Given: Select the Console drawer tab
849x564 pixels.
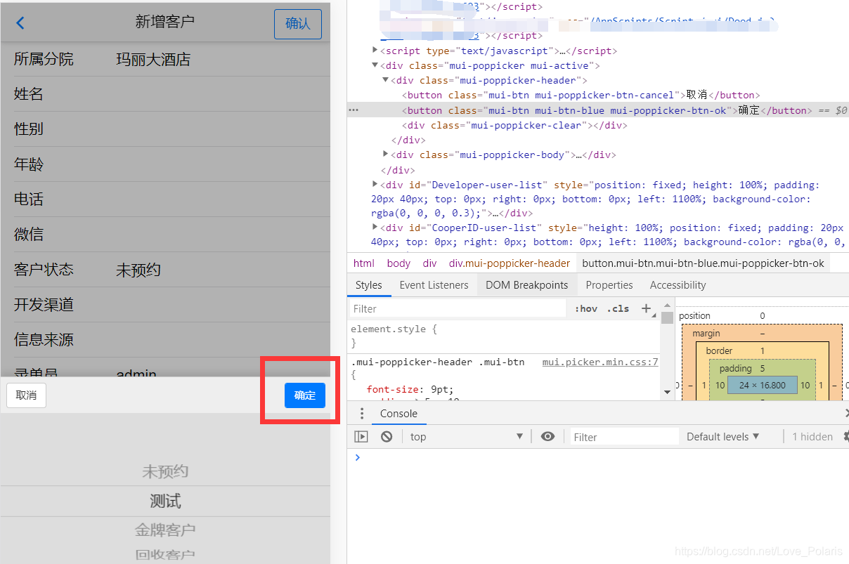Looking at the screenshot, I should pos(398,414).
